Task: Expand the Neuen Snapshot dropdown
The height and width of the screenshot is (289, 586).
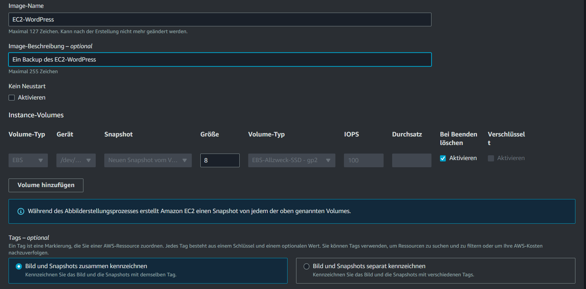Action: click(148, 160)
